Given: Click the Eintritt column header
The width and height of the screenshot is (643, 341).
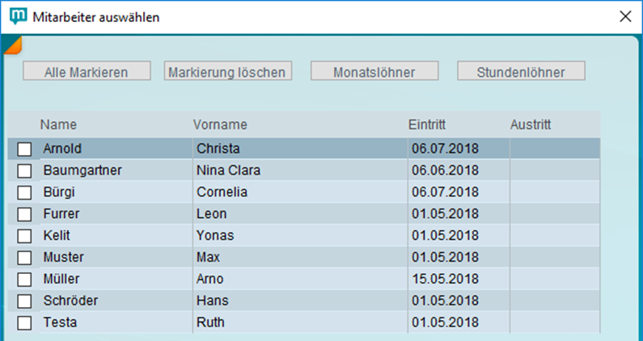Looking at the screenshot, I should [429, 124].
